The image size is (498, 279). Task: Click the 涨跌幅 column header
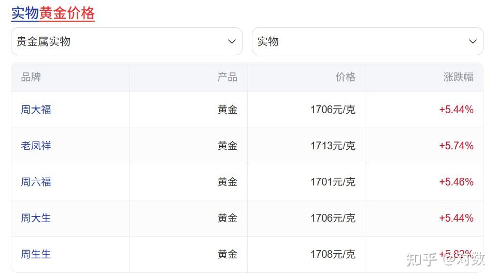pyautogui.click(x=458, y=78)
